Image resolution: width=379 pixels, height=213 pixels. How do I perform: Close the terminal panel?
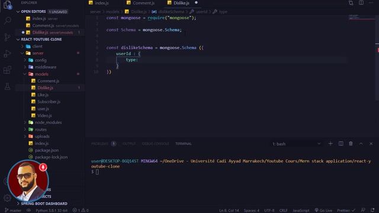[371, 144]
